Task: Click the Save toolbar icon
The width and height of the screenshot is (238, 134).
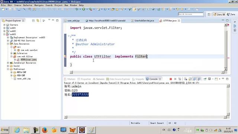Action: (x=10, y=9)
